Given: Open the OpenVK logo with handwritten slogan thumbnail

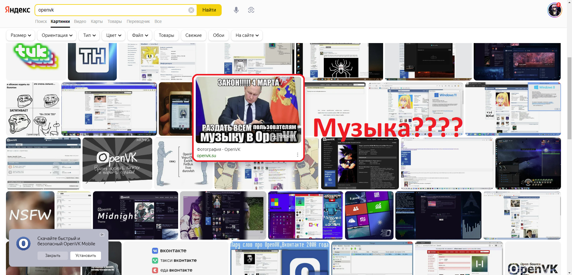Looking at the screenshot, I should pos(117,163).
